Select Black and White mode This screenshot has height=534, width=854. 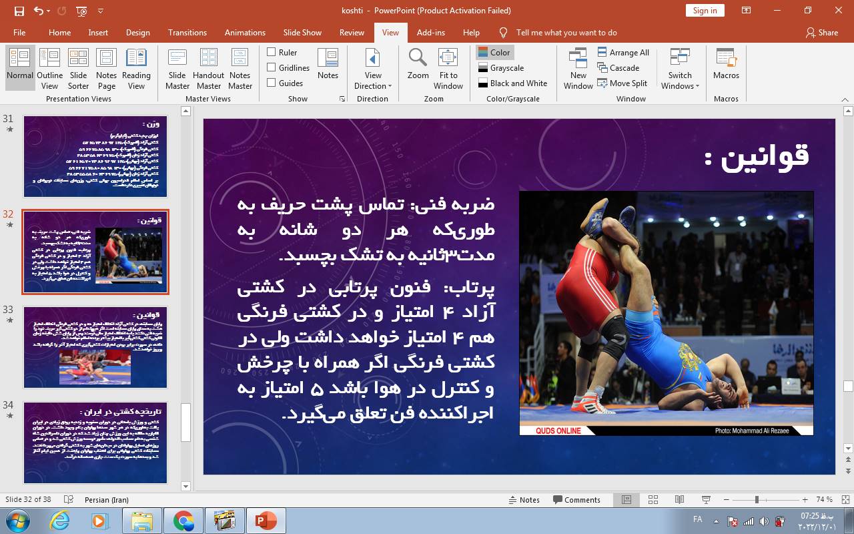click(512, 83)
